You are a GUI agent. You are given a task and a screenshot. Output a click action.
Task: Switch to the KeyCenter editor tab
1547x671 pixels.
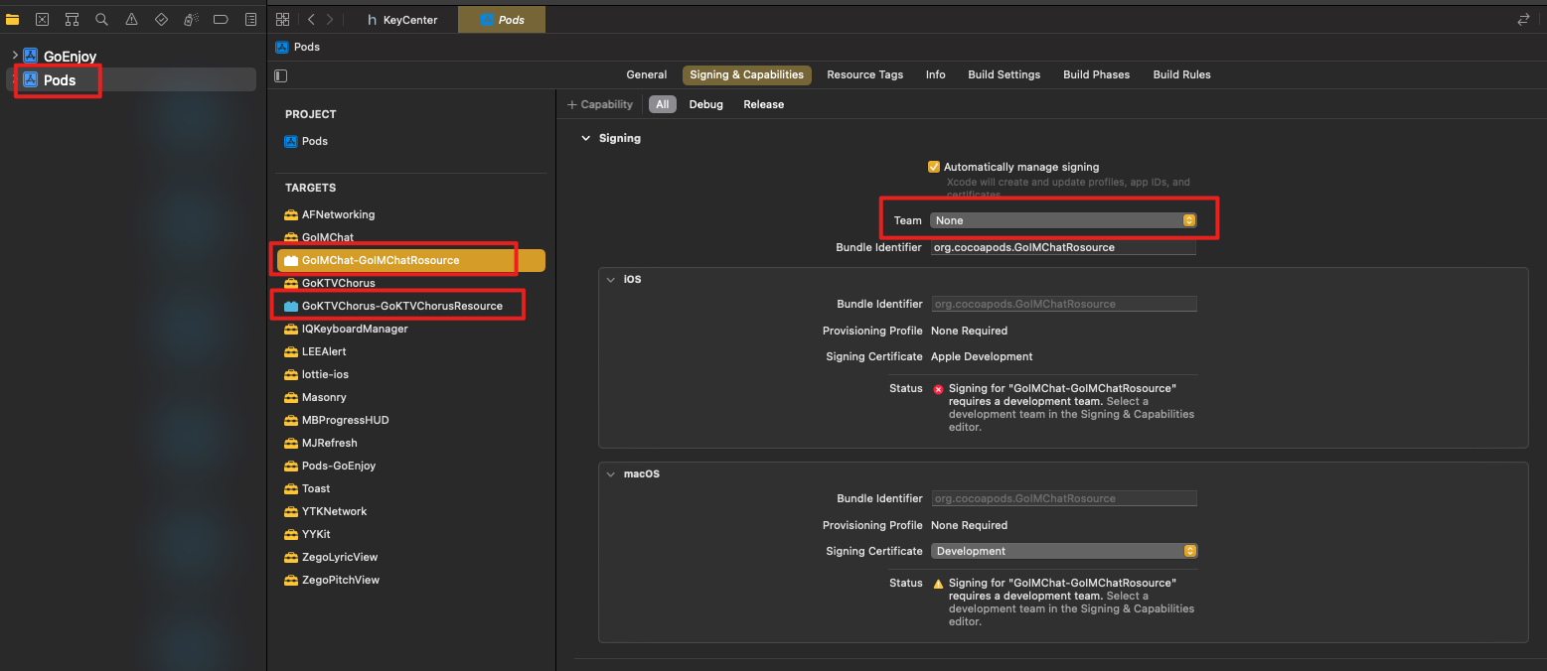click(x=402, y=20)
